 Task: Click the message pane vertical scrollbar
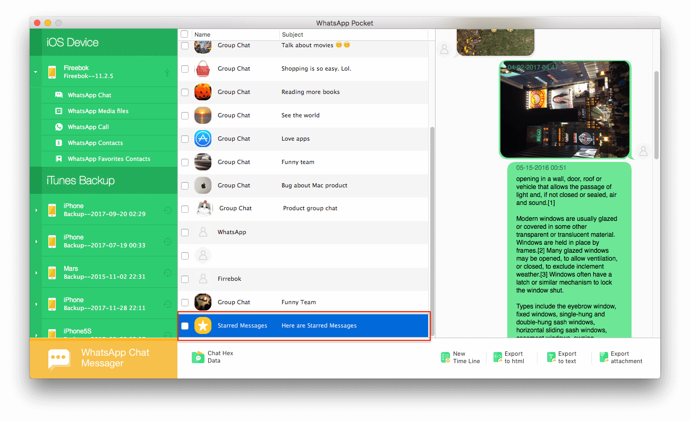tap(657, 115)
